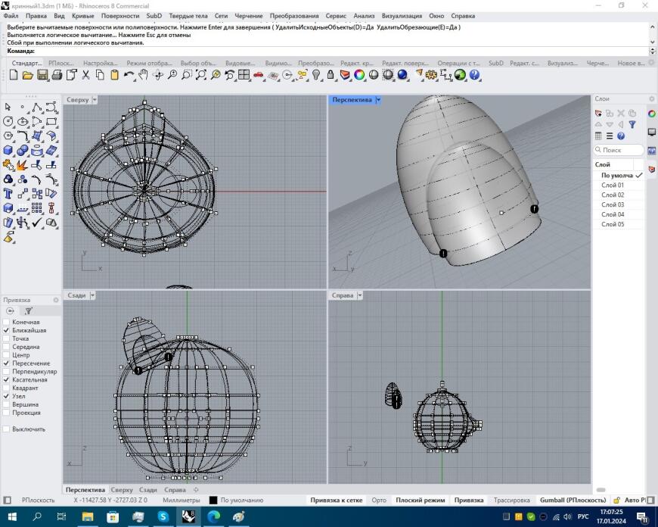The height and width of the screenshot is (527, 658).
Task: Select the Polyline tool
Action: [x=37, y=107]
